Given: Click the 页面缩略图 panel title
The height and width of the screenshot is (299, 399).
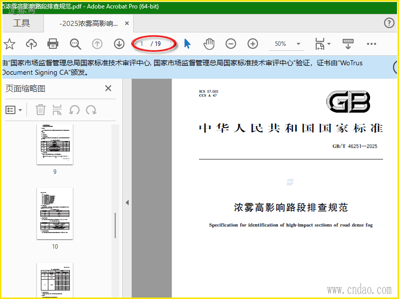Looking at the screenshot, I should click(x=25, y=89).
